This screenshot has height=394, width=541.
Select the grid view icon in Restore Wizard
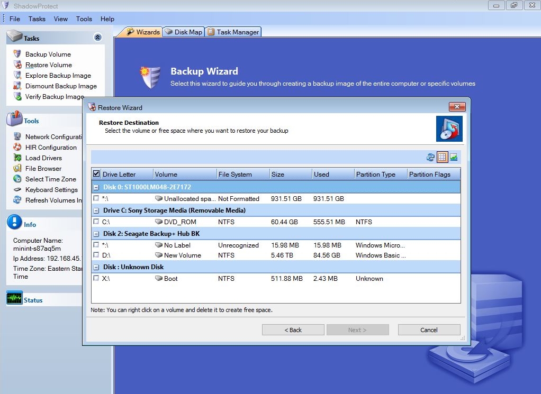coord(443,157)
